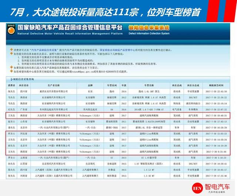Click the 生产者名称 column header

pyautogui.click(x=54, y=86)
